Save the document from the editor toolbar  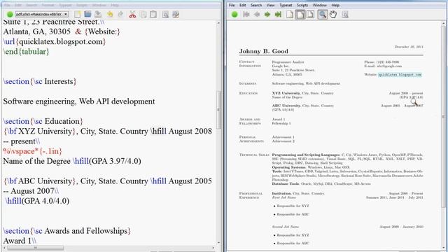coord(98,14)
